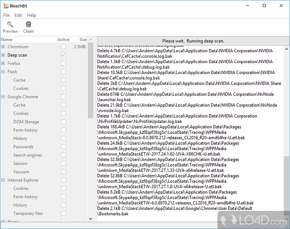
Task: Tick Internet Explorer Form history checkbox
Action: click(x=63, y=197)
